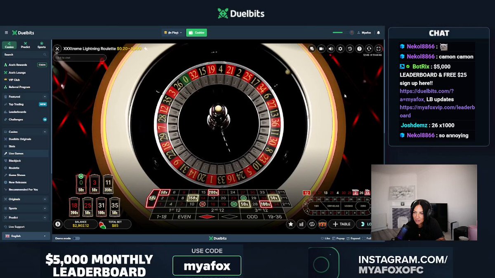Open the hamburger menu beside Duelbits logo
The height and width of the screenshot is (278, 495).
(6, 33)
